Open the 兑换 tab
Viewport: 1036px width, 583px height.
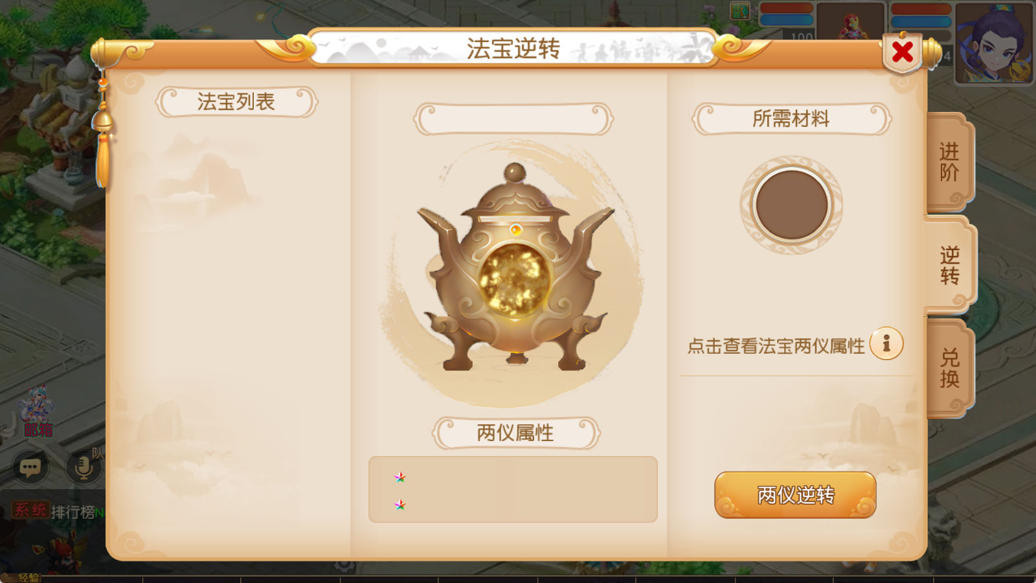click(949, 368)
